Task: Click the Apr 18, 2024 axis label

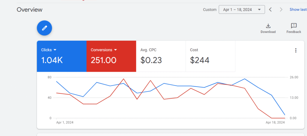Action: tap(275, 123)
